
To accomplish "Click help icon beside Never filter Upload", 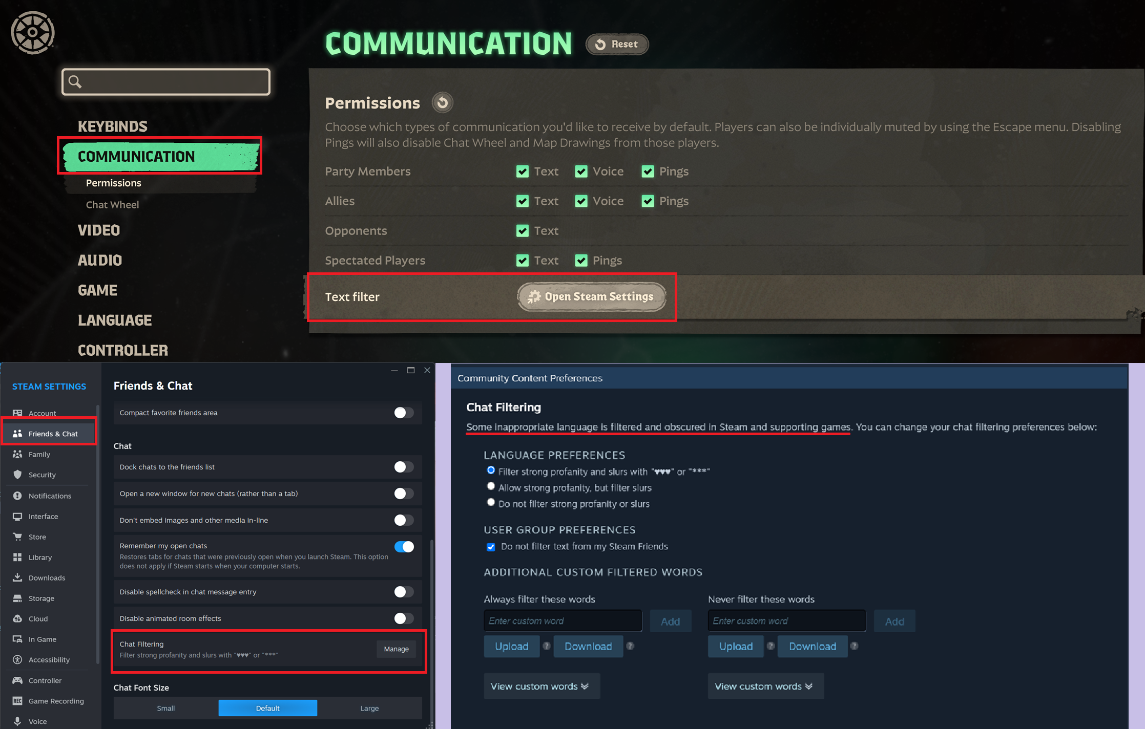I will pyautogui.click(x=771, y=646).
